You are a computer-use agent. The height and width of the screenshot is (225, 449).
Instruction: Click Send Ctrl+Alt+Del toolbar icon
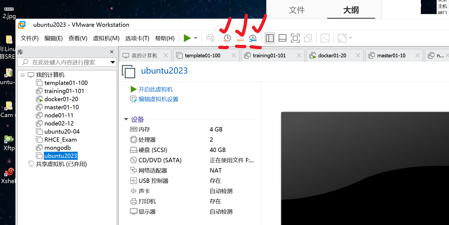click(210, 38)
